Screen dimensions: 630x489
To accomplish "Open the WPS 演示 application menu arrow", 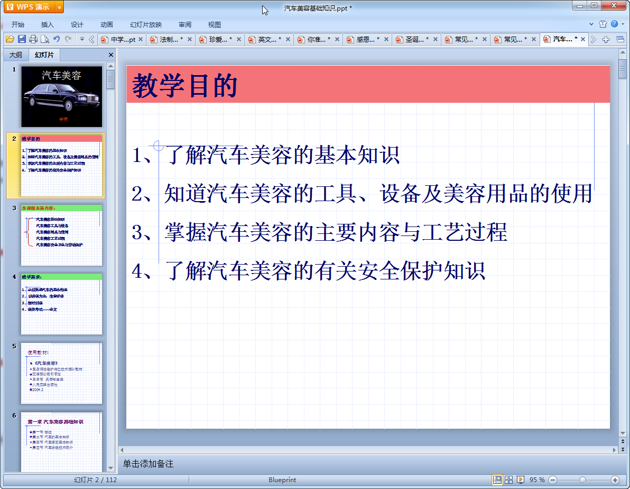I will coord(60,7).
